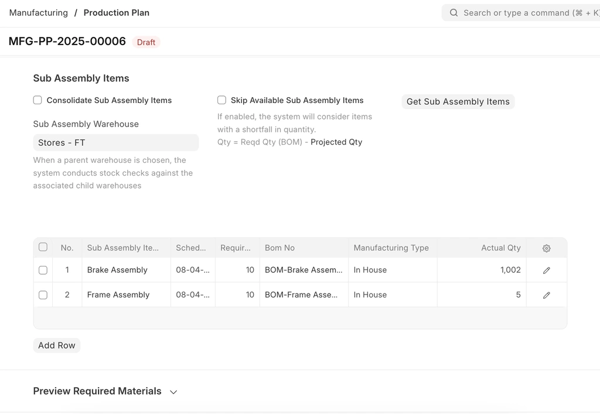Enable Consolidate Sub Assembly Items checkbox
Viewport: 600px width, 414px height.
(37, 100)
